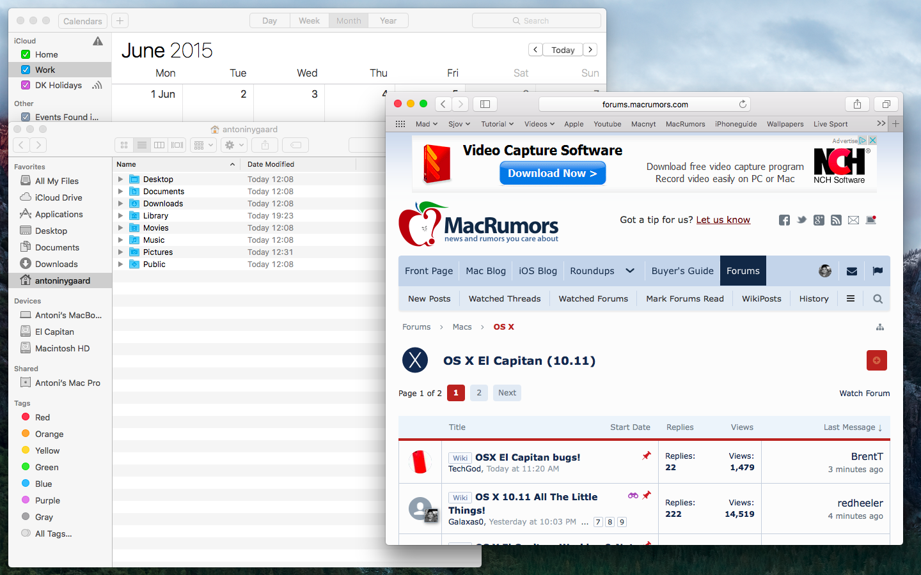Image resolution: width=921 pixels, height=575 pixels.
Task: Click the Next page button
Action: pos(507,393)
